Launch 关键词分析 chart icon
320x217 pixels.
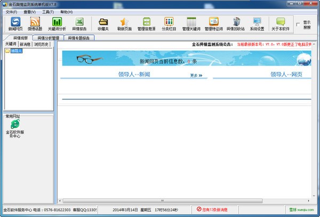tap(57, 24)
